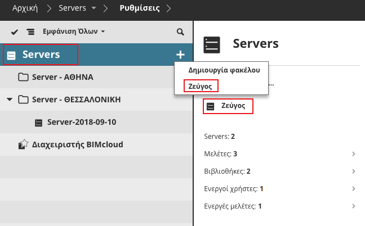This screenshot has height=226, width=365.
Task: Select Ζεύγος in the popup menu
Action: 200,86
